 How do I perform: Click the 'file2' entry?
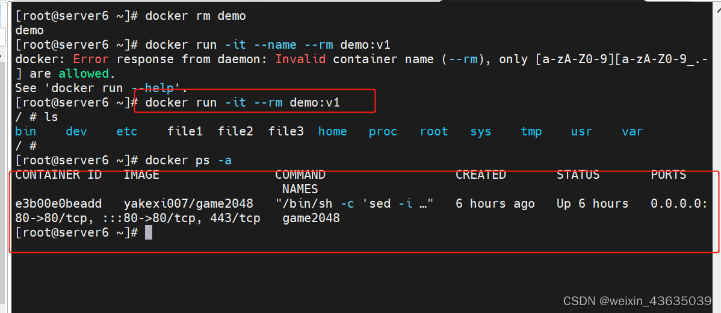tap(235, 131)
